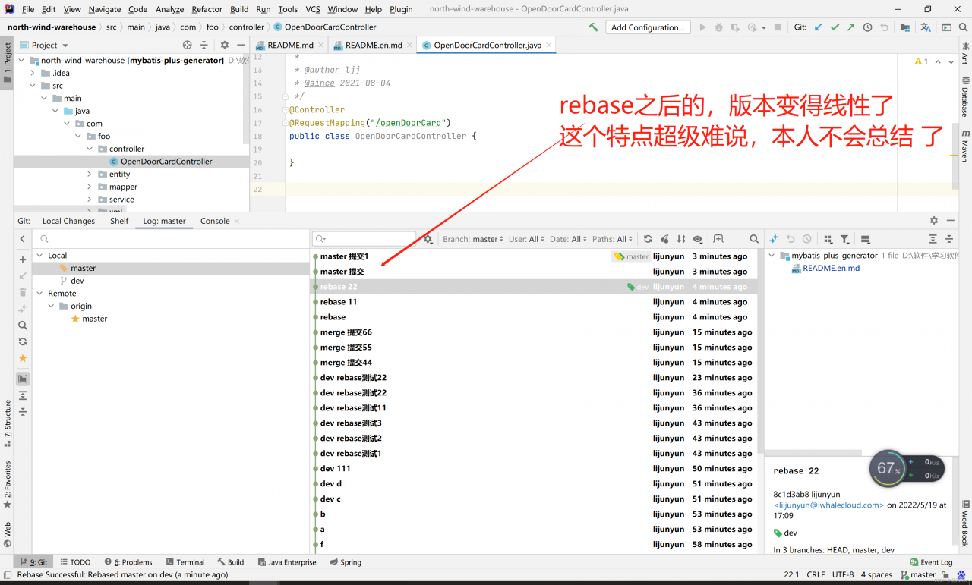Expand the mapper package in Project tree

(x=90, y=187)
